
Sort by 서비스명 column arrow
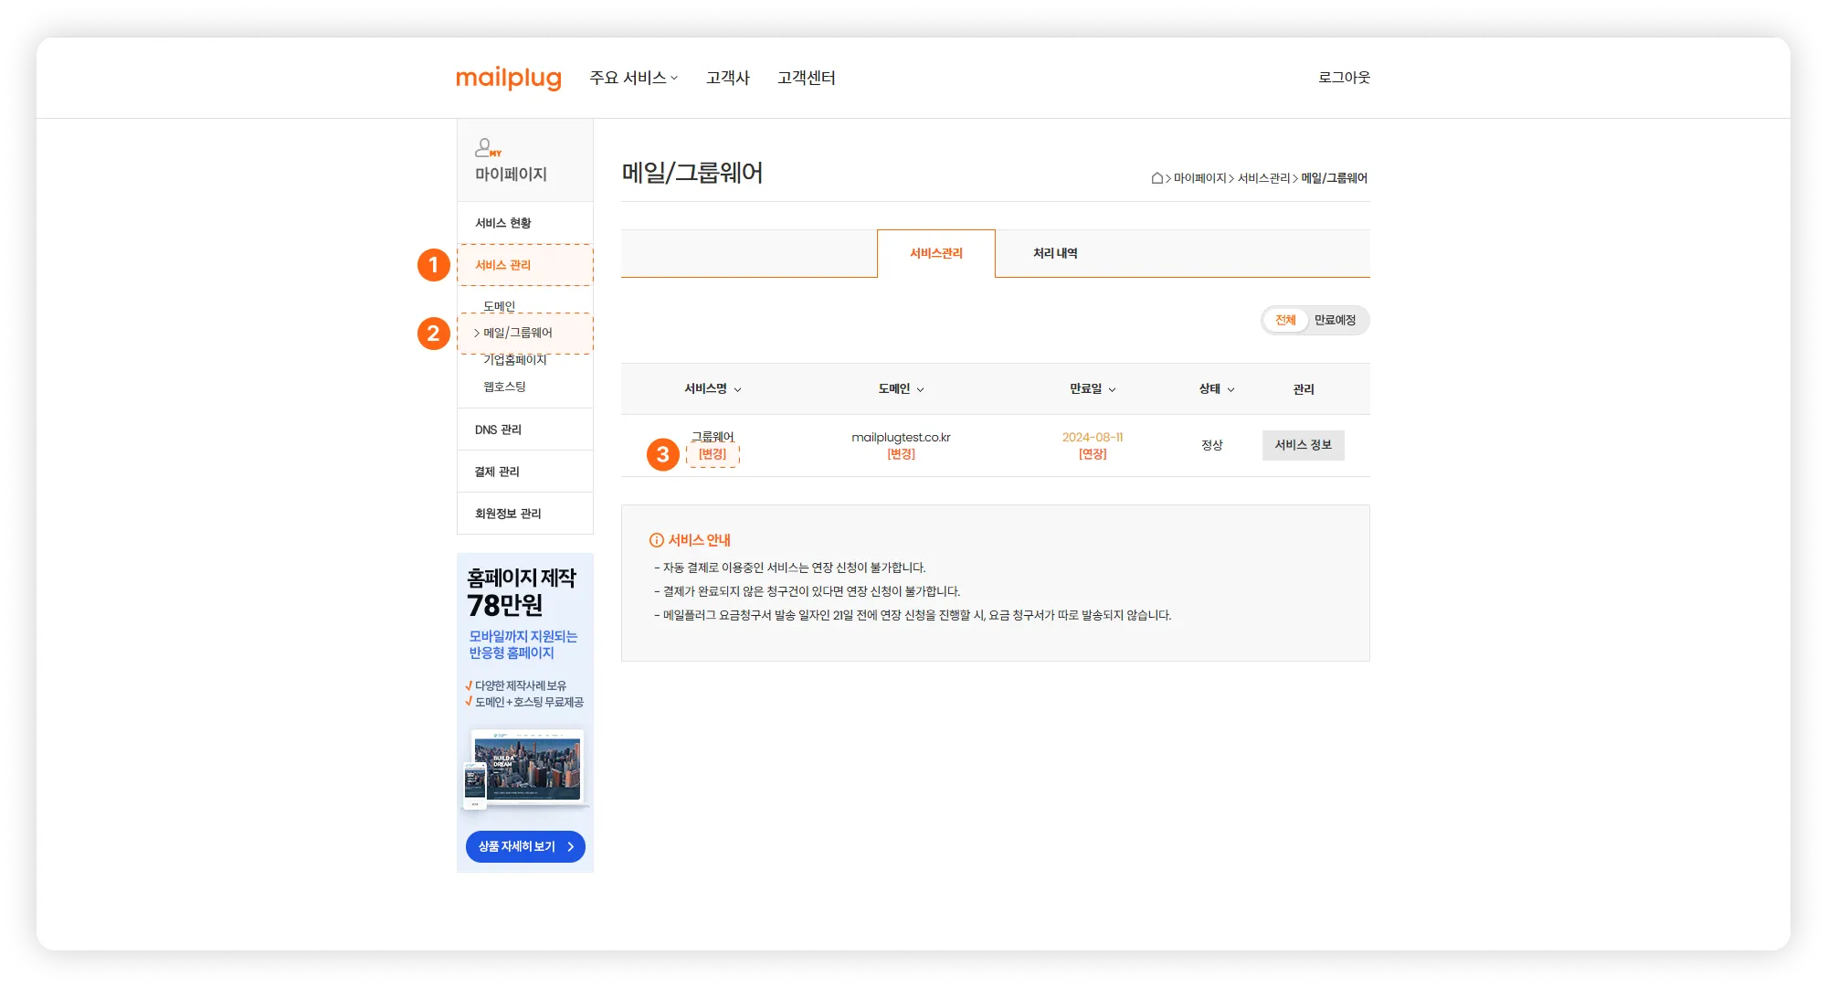click(738, 389)
